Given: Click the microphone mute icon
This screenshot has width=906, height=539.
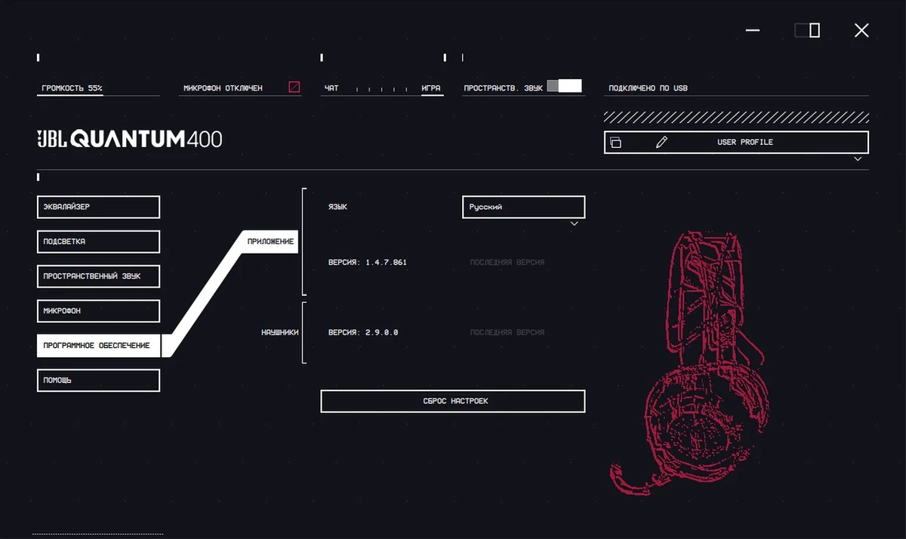Looking at the screenshot, I should (x=294, y=88).
